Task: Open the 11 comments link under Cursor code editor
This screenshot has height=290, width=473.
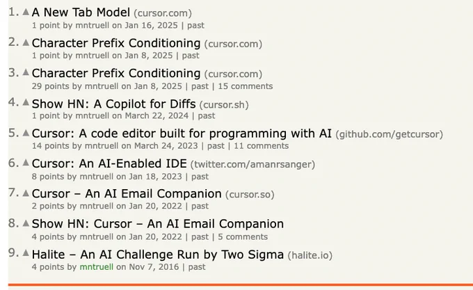Action: tap(262, 146)
